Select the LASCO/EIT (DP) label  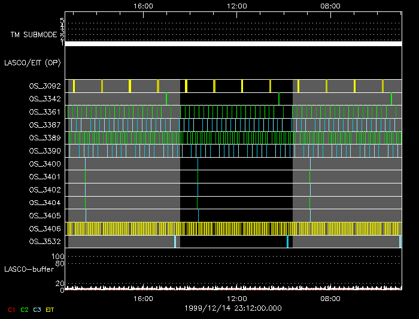point(32,62)
